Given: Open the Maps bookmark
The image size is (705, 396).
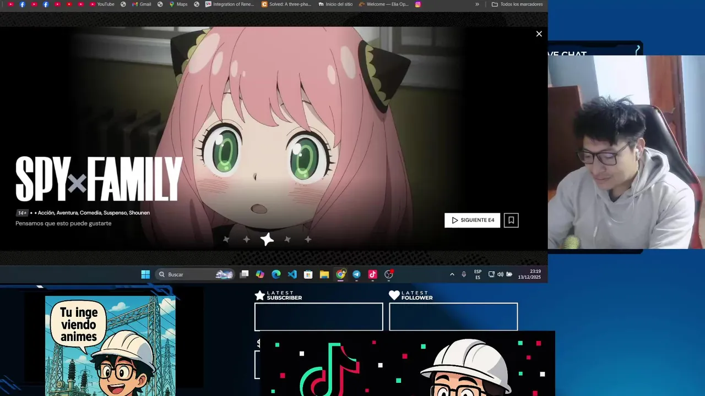Looking at the screenshot, I should coord(178,4).
